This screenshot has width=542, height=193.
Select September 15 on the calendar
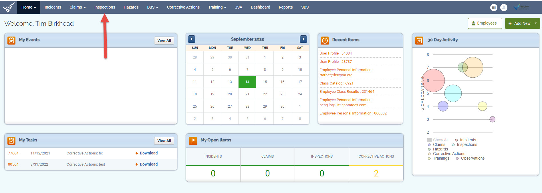pos(265,82)
